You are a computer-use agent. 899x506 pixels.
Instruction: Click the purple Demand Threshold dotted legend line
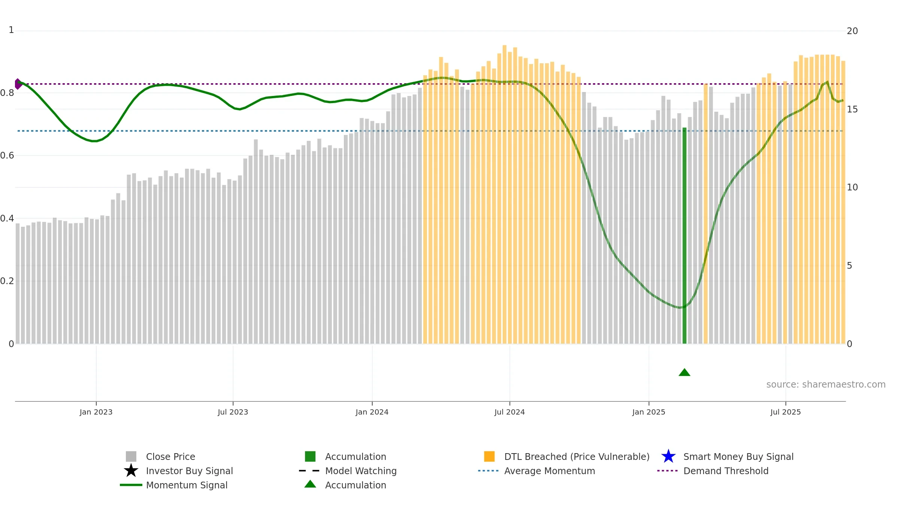coord(668,470)
